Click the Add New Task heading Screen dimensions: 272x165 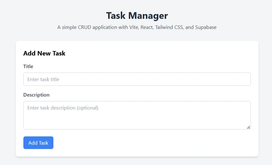tap(44, 53)
